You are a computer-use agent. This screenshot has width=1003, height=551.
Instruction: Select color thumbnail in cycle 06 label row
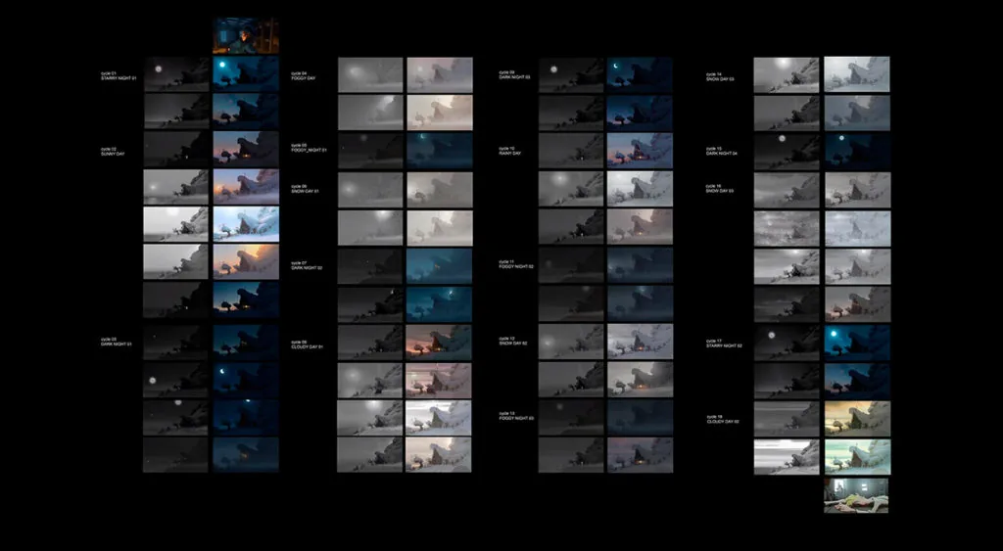tap(440, 189)
